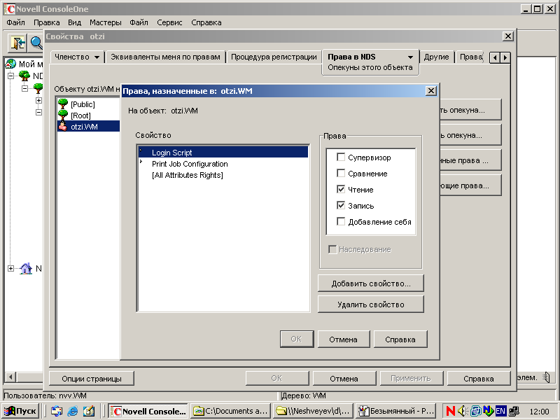
Task: Select [All Attributes Rights] property
Action: 223,175
